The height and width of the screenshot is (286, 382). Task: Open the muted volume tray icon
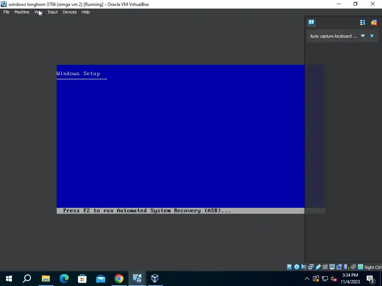click(x=334, y=279)
